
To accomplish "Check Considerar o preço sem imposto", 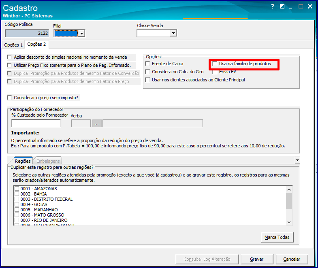I will pos(9,98).
